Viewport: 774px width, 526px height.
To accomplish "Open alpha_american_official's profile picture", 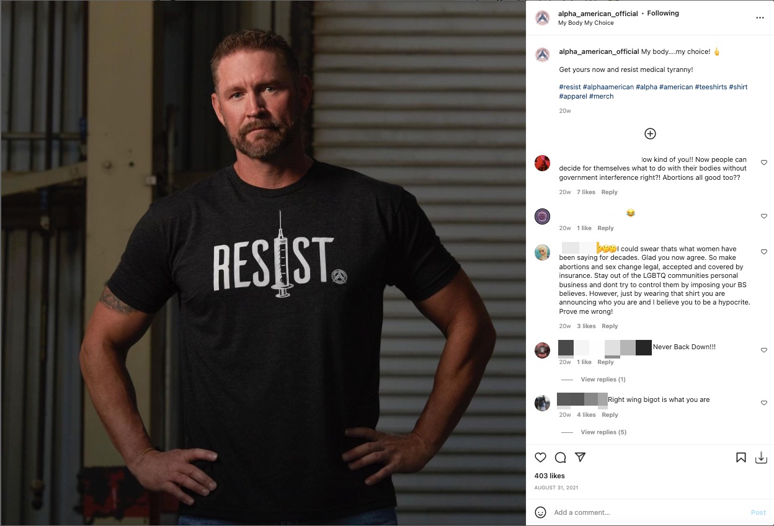I will [542, 17].
